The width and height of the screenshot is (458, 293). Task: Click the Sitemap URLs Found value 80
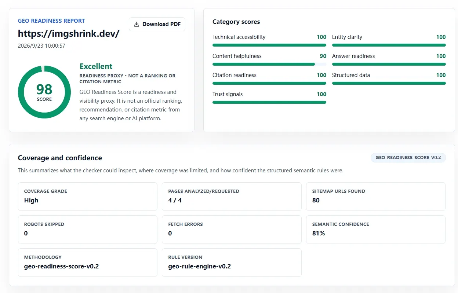coord(316,200)
